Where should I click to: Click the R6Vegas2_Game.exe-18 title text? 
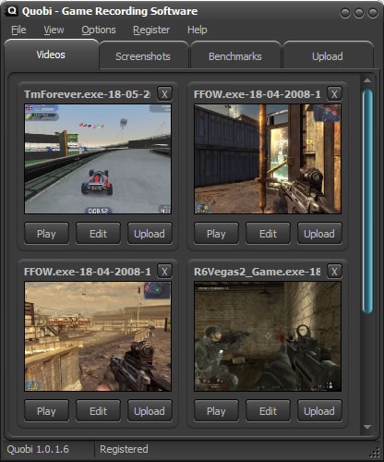point(258,272)
